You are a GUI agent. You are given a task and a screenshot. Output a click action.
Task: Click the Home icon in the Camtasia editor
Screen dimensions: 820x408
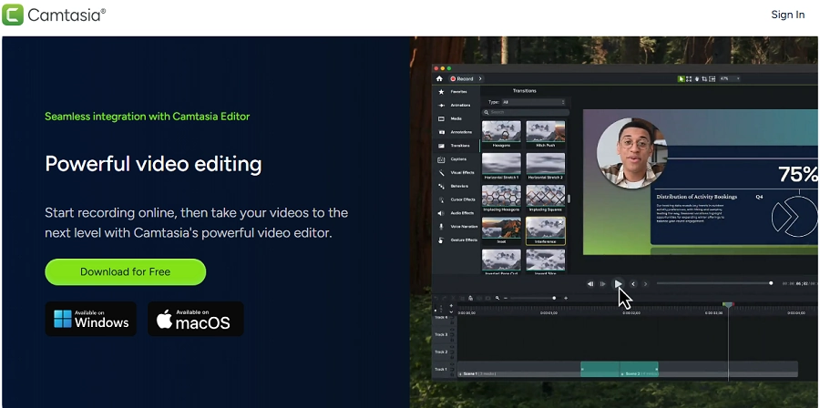tap(439, 79)
